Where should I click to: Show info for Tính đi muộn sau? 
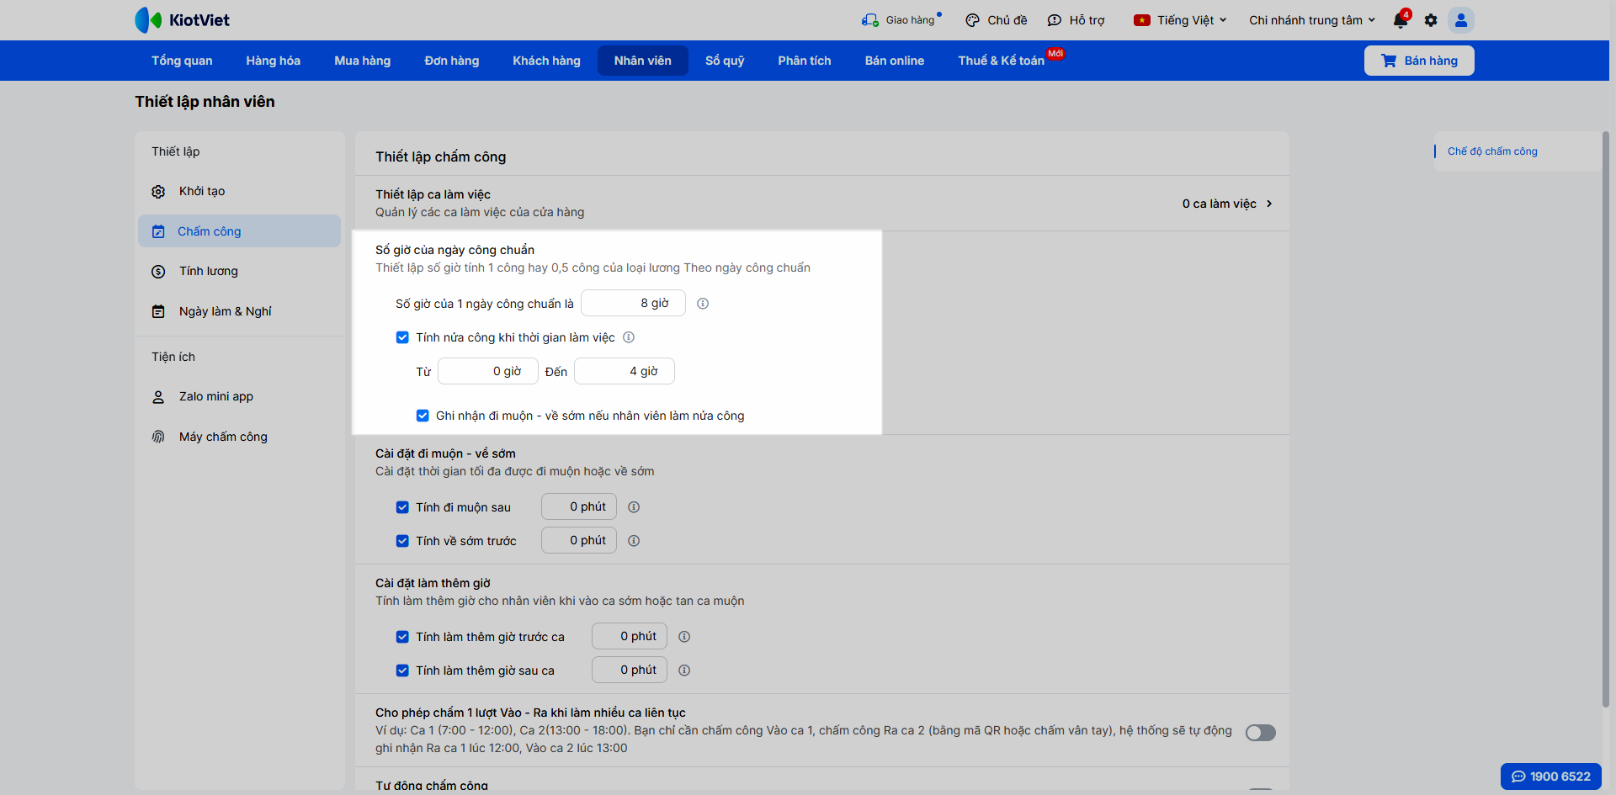634,507
